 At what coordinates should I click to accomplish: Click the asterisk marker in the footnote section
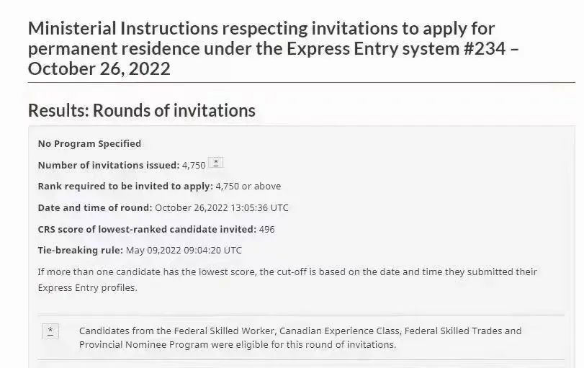tap(50, 331)
